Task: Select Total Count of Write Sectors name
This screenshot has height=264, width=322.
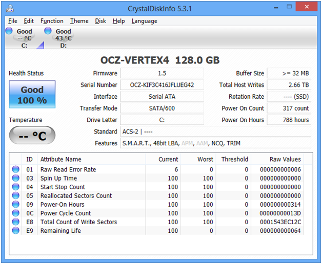Action: pos(78,222)
